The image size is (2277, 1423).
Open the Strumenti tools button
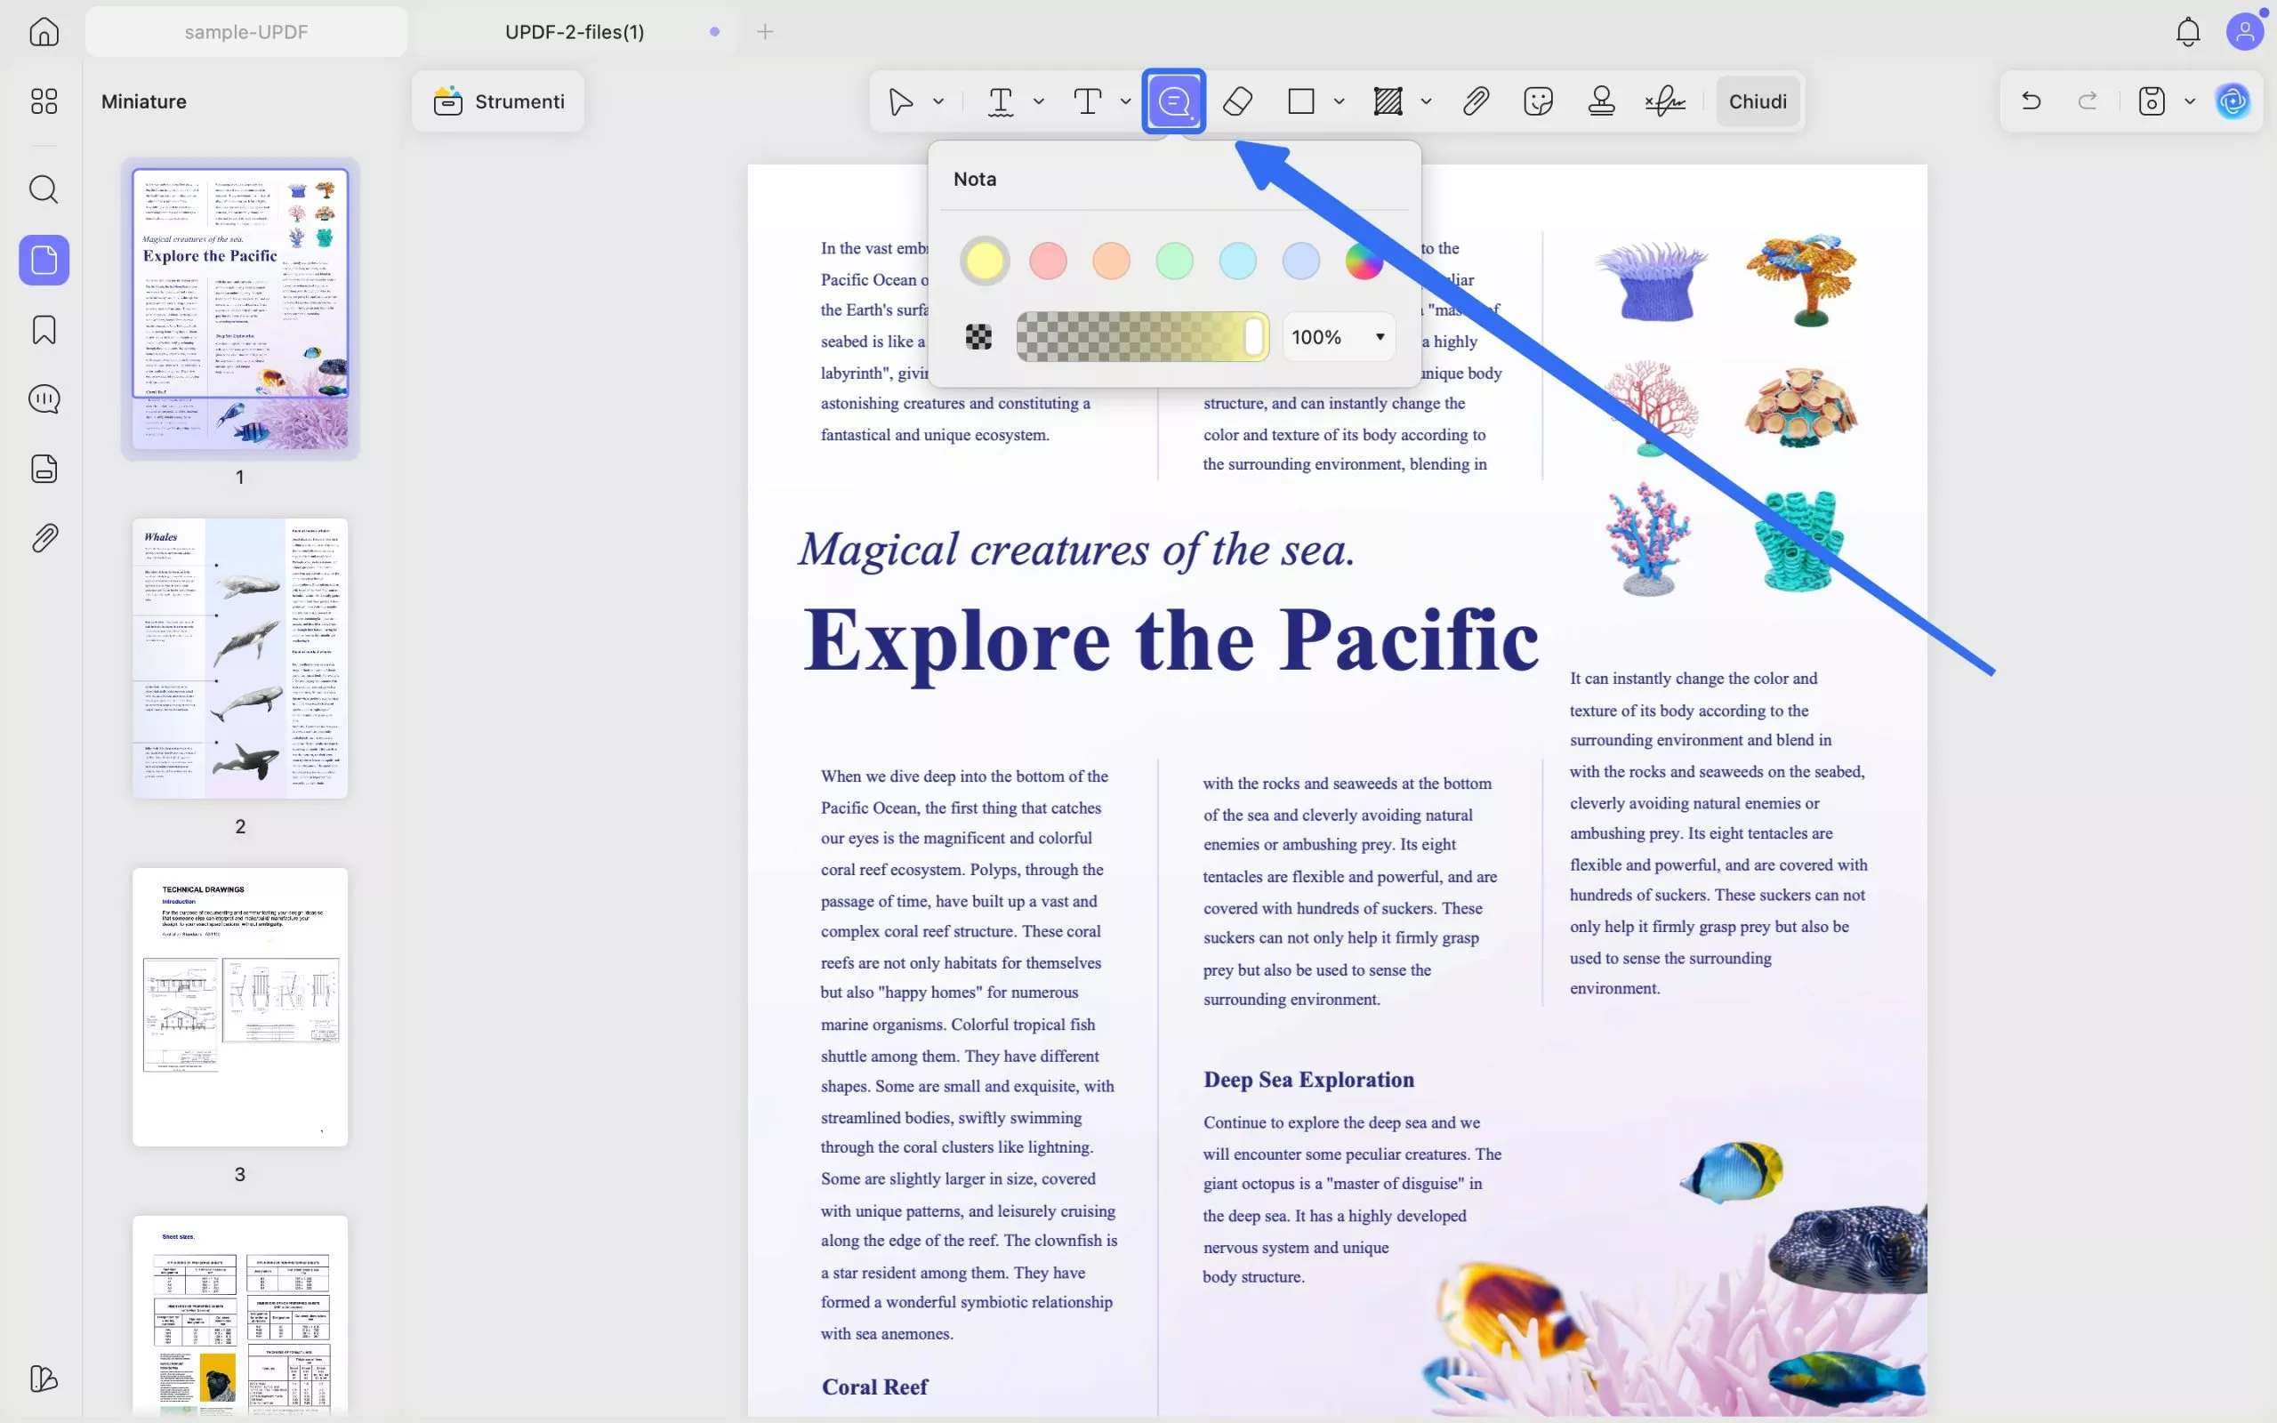pos(499,100)
